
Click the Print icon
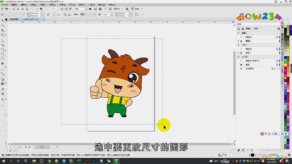pyautogui.click(x=27, y=9)
